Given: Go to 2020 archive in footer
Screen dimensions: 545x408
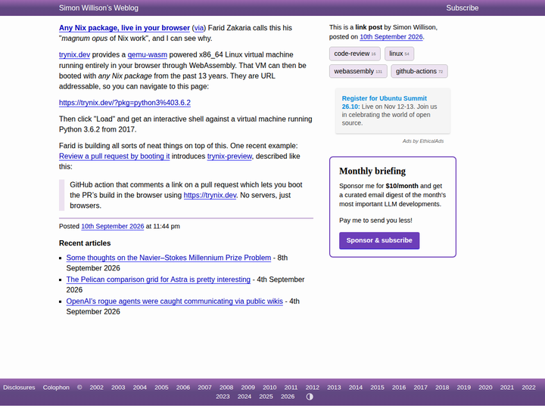Looking at the screenshot, I should point(485,387).
